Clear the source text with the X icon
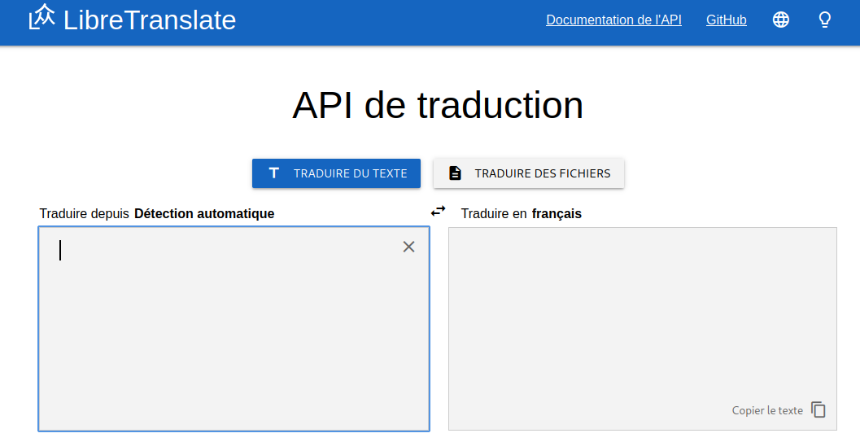This screenshot has height=442, width=860. pyautogui.click(x=408, y=247)
